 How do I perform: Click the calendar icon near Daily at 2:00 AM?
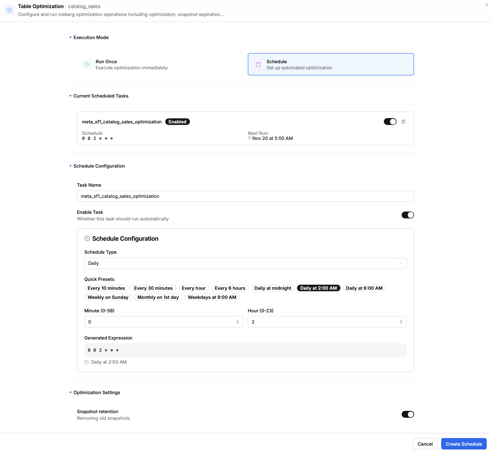point(87,362)
